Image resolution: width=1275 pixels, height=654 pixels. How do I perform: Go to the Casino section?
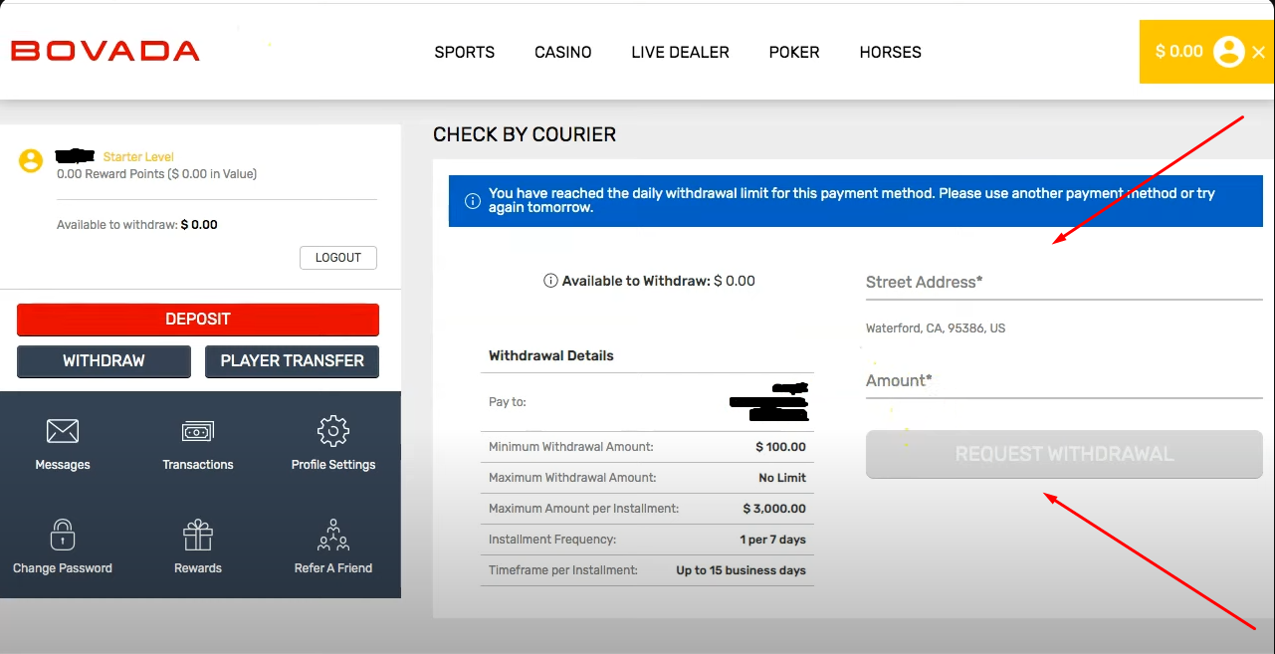[x=562, y=53]
